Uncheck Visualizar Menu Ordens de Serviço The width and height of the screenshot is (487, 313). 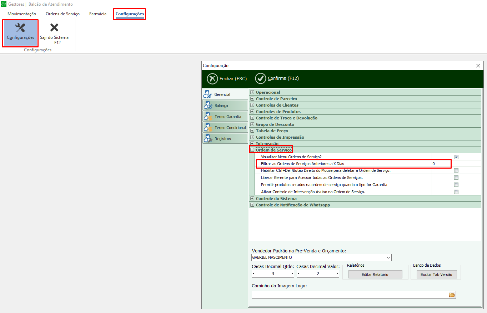[x=456, y=157]
